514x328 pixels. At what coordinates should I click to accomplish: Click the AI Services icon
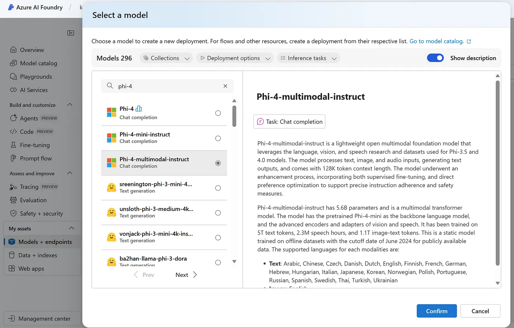pyautogui.click(x=13, y=90)
